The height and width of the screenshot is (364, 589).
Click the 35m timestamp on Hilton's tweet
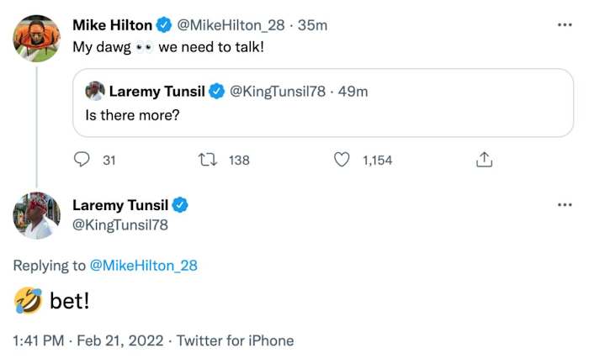point(313,25)
